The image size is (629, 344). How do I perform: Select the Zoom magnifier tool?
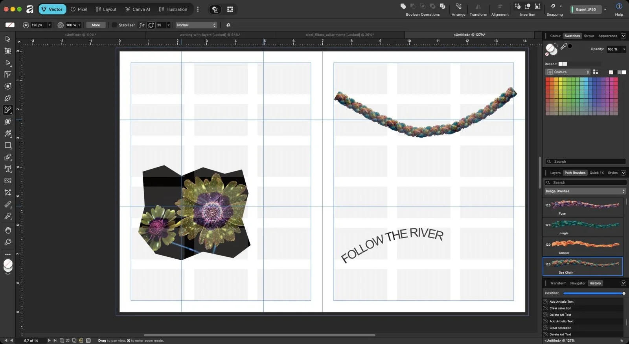click(x=7, y=242)
